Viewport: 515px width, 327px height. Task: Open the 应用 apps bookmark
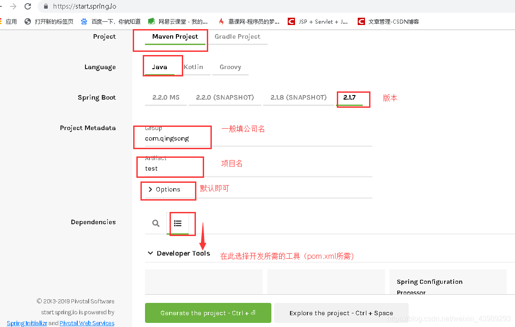pos(9,21)
